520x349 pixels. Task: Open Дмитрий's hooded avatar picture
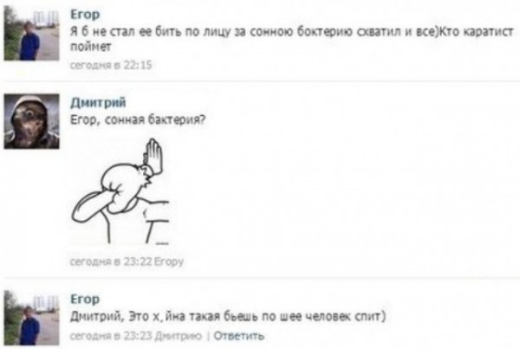pos(31,121)
